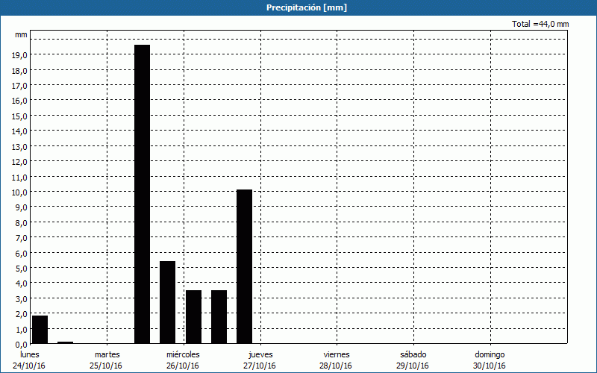This screenshot has width=597, height=373.
Task: Click the jueves 27/10/16 axis label
Action: (x=260, y=360)
